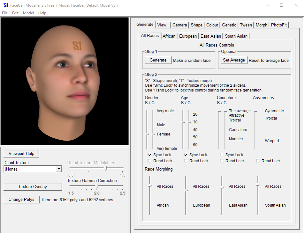
Task: Click the 3D head in the viewport
Action: coord(64,80)
